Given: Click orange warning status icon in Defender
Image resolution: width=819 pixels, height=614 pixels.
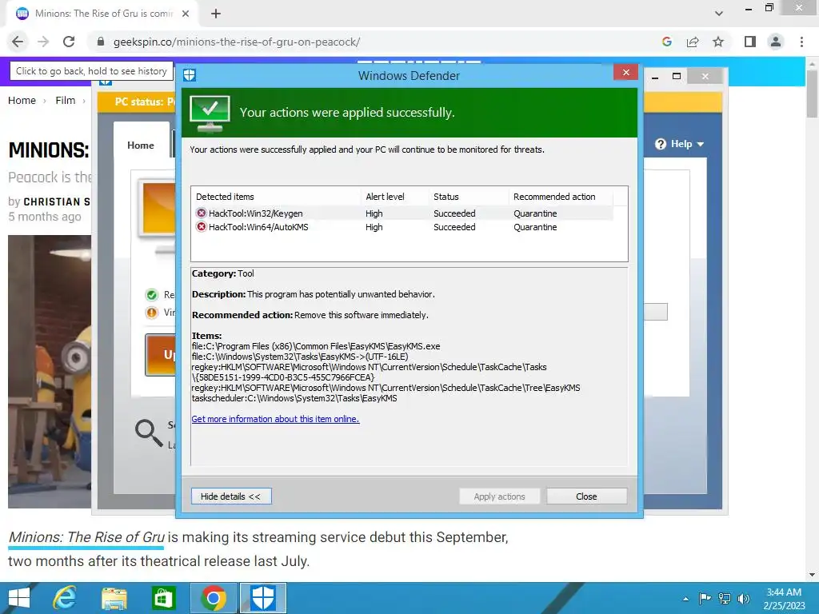Looking at the screenshot, I should click(x=151, y=313).
